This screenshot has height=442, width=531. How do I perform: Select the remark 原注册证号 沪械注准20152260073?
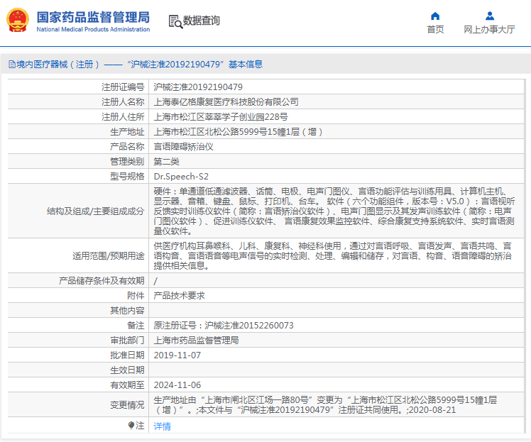point(224,326)
